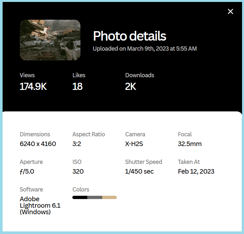Click the Colors label
The height and width of the screenshot is (234, 244).
[x=81, y=190]
